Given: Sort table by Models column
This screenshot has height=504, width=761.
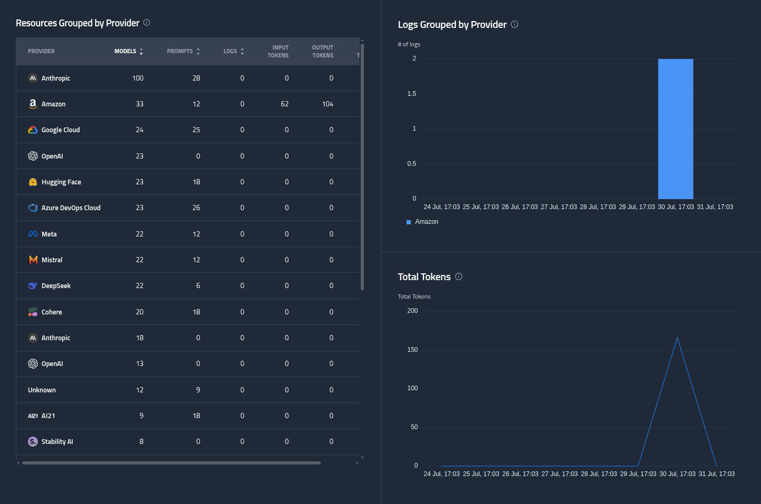Looking at the screenshot, I should [129, 51].
